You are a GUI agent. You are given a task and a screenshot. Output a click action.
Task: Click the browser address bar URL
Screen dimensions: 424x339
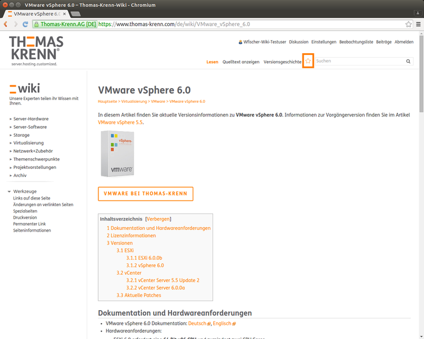(x=174, y=24)
